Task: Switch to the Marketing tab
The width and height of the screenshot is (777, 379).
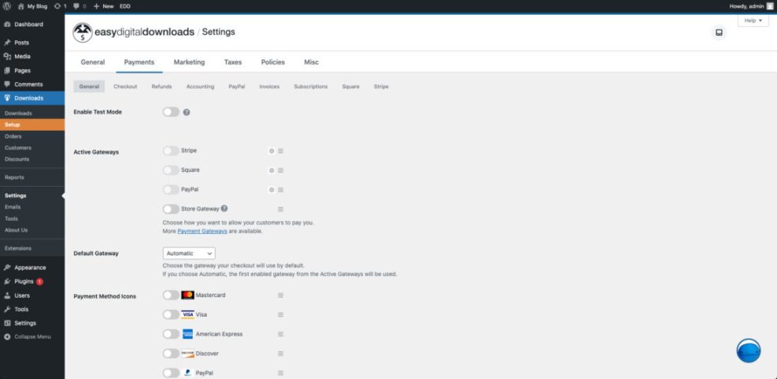Action: click(189, 62)
